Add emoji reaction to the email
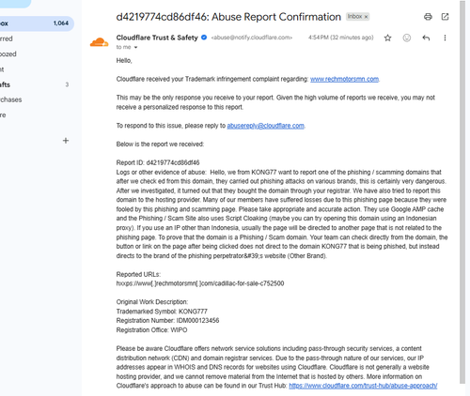Viewport: 470px width, 396px height. pos(407,38)
